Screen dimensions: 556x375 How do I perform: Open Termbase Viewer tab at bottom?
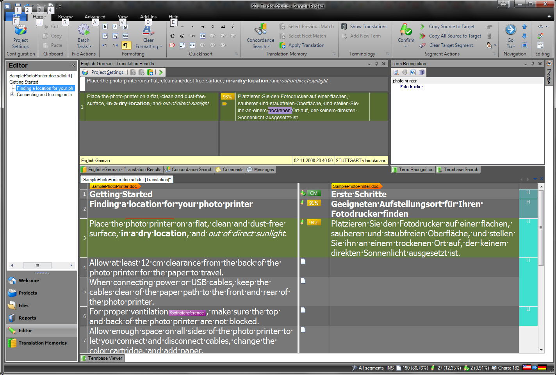tap(102, 358)
